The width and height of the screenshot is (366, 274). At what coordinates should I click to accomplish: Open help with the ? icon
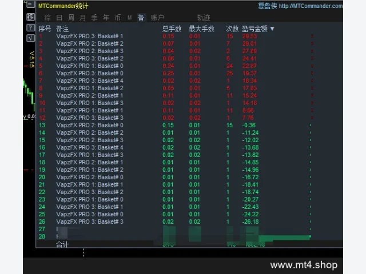[30, 28]
